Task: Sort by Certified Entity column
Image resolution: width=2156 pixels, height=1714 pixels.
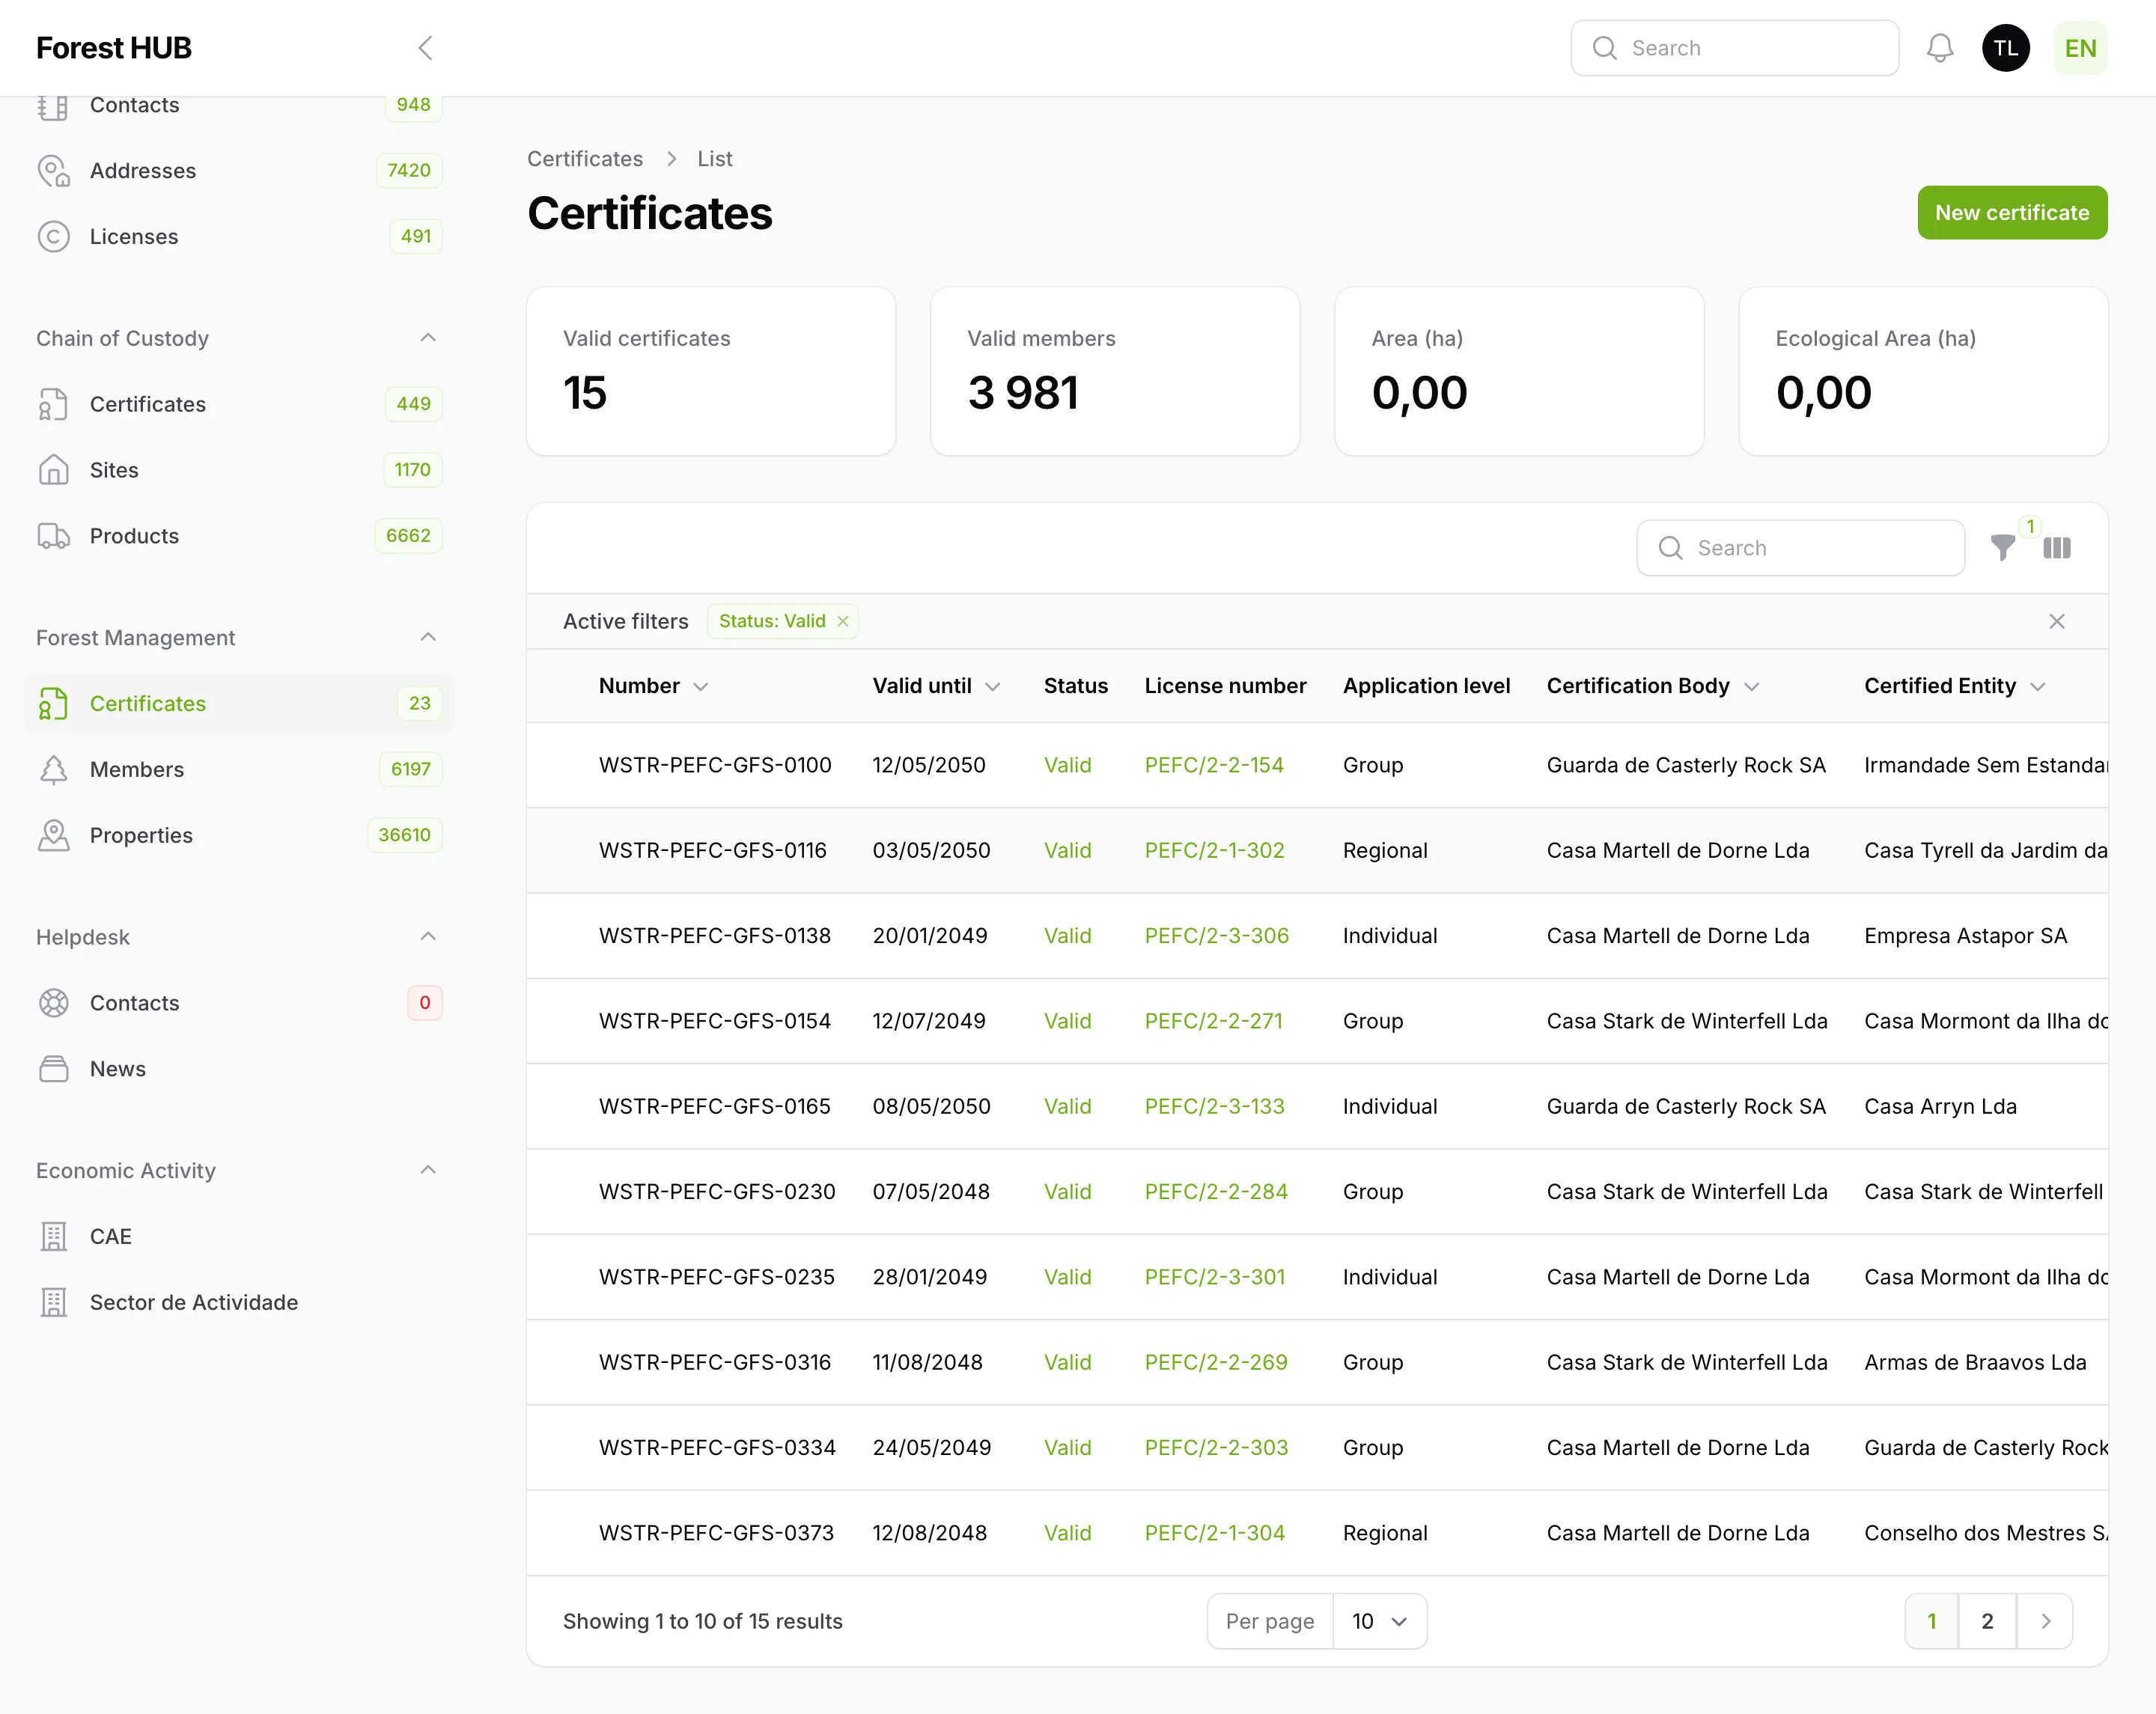Action: [1955, 686]
